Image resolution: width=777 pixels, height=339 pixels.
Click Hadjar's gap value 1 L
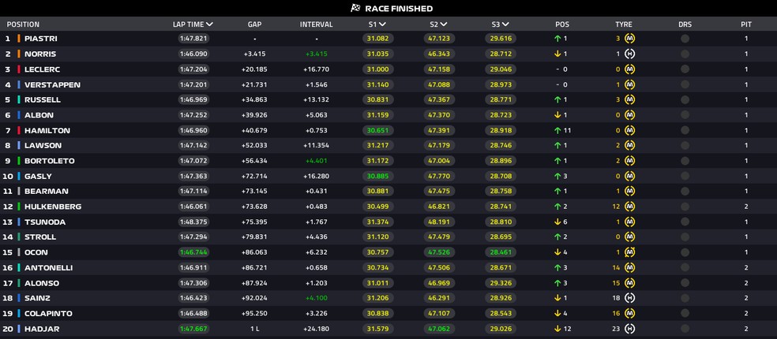tap(255, 329)
